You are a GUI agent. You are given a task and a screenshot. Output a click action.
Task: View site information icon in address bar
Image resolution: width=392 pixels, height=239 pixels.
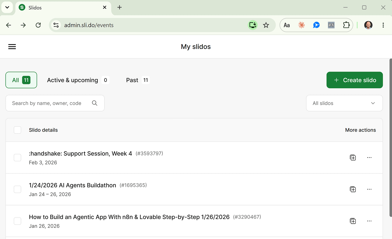56,25
